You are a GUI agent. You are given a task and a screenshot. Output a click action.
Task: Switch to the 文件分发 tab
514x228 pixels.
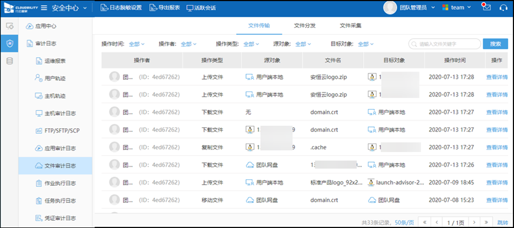[305, 26]
